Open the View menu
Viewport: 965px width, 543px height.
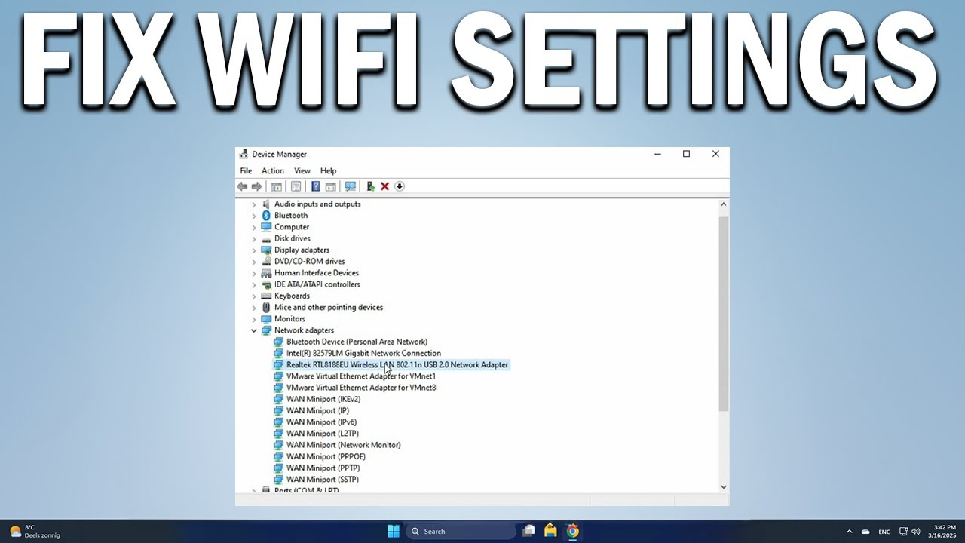point(302,170)
